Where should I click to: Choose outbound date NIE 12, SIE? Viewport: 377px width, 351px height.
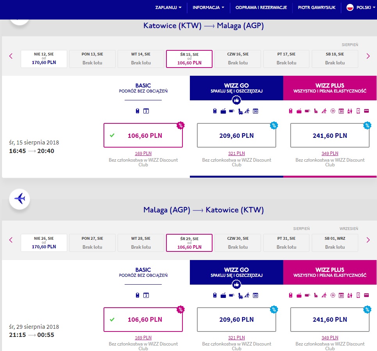44,59
